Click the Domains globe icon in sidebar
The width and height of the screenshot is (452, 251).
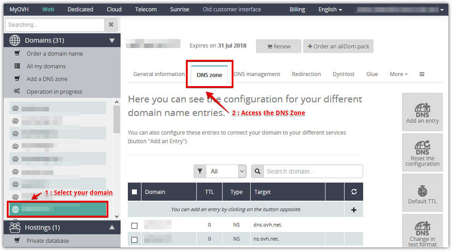coord(15,40)
